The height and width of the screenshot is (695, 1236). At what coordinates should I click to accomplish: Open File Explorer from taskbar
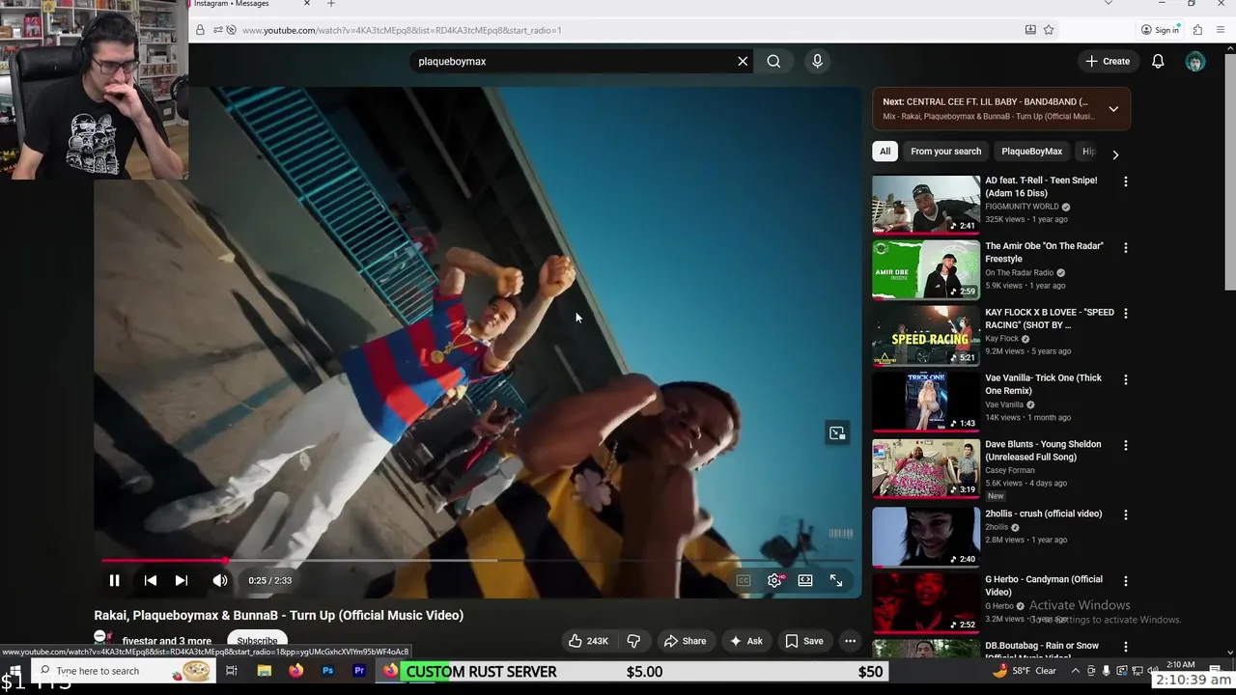264,671
